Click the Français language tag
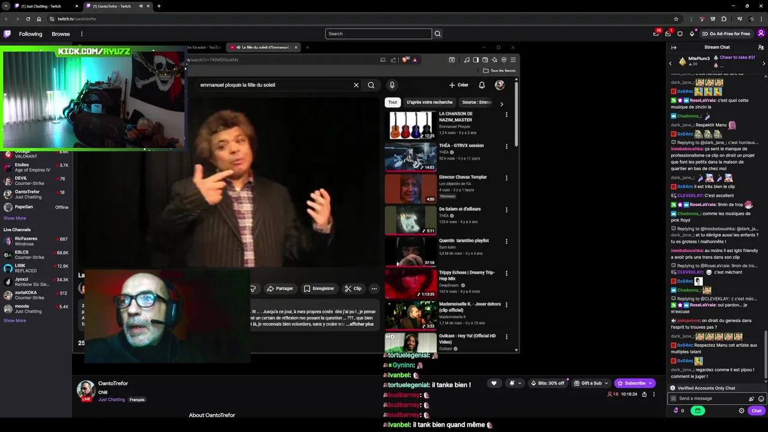 (x=137, y=400)
